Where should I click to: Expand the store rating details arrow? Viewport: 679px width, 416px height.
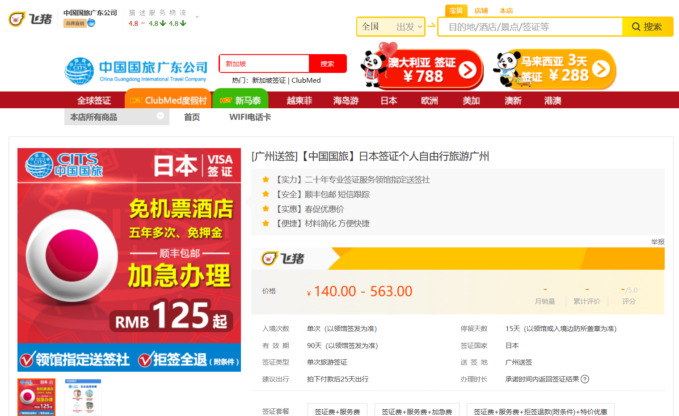[x=197, y=17]
